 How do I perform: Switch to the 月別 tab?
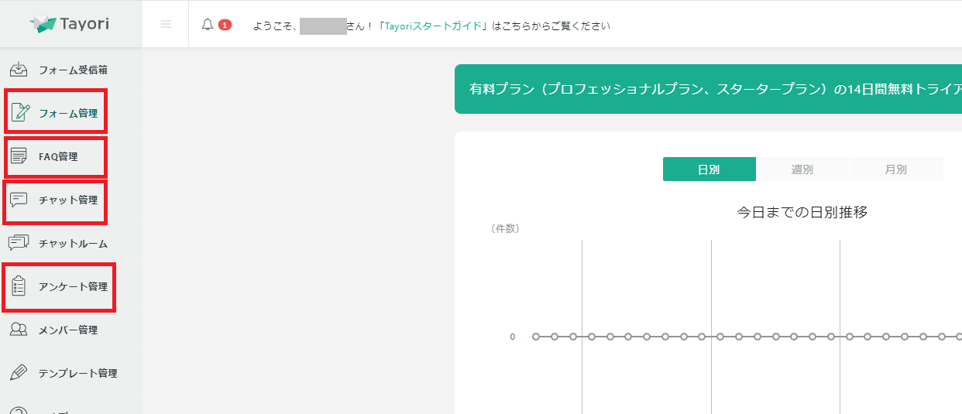(x=896, y=169)
